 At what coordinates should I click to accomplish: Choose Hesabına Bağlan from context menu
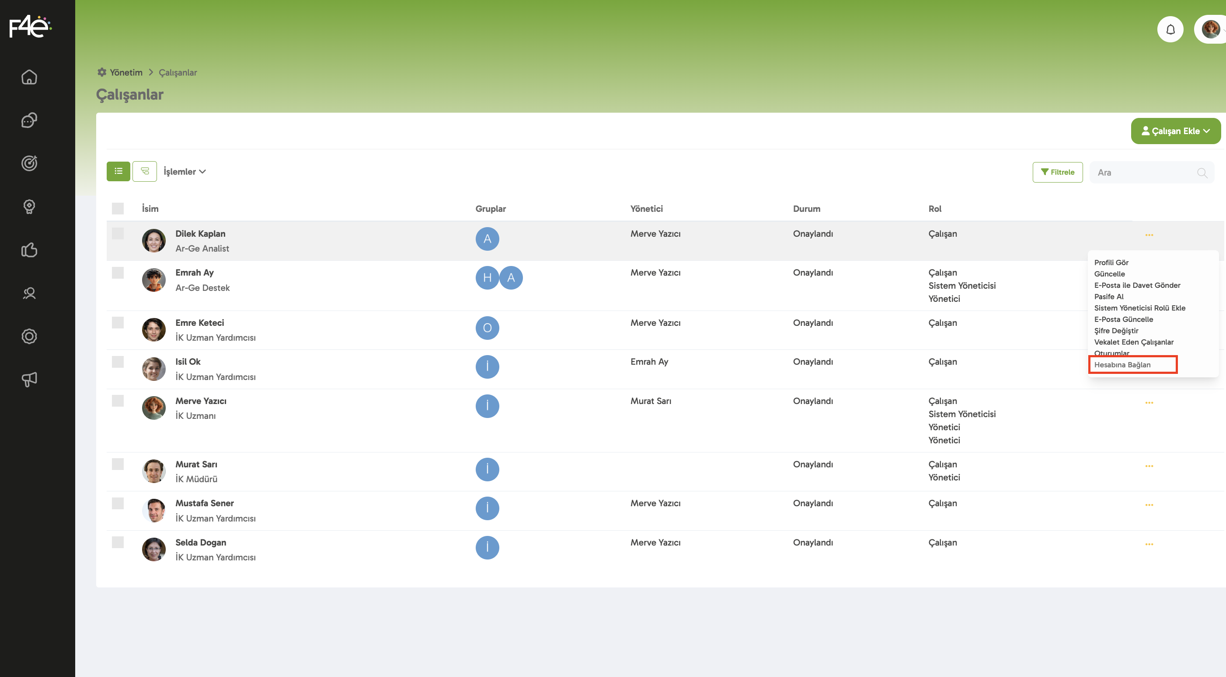tap(1122, 365)
